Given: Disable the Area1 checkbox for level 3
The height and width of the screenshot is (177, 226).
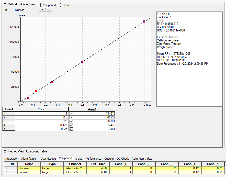Looking at the screenshot, I should click(71, 121).
